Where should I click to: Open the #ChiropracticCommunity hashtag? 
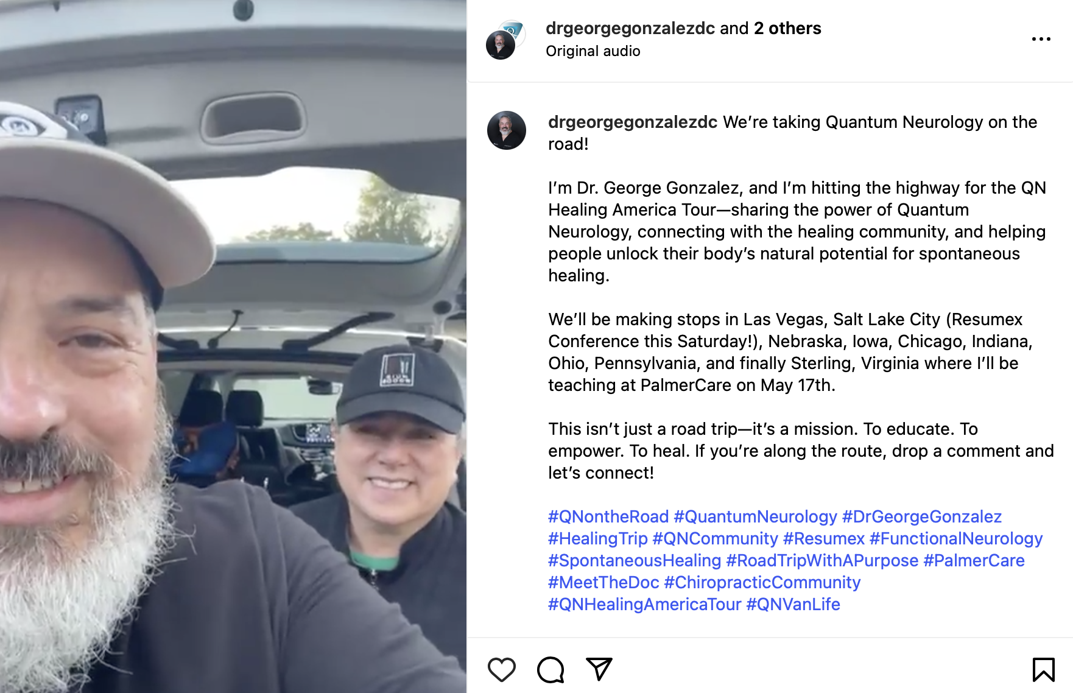762,582
